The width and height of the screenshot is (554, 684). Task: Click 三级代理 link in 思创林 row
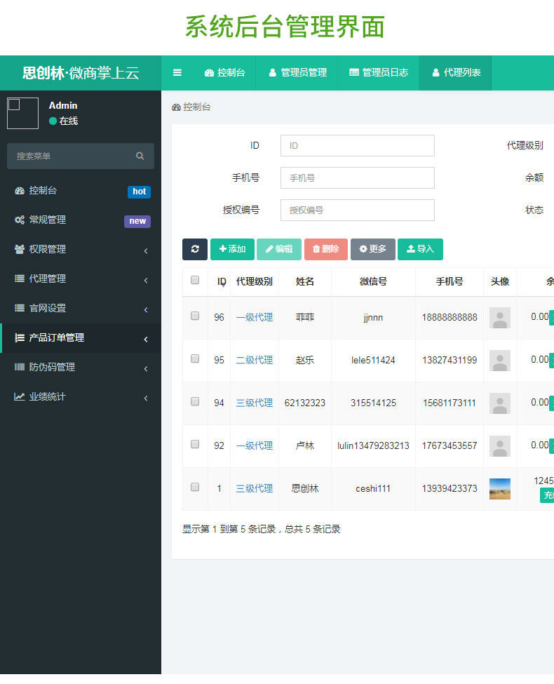pos(255,488)
